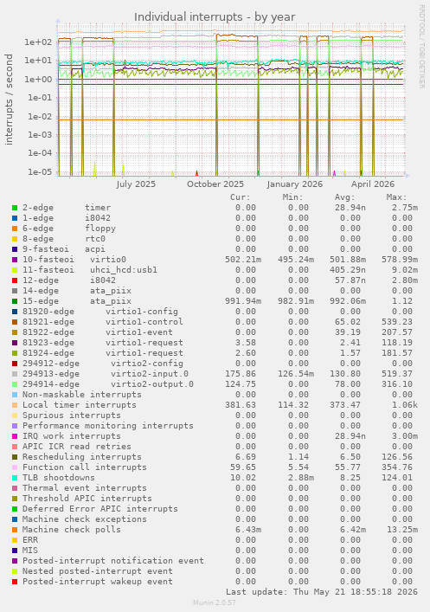Click the 1e+02 y-axis label
Viewport: 430px width, 612px height.
[x=38, y=42]
